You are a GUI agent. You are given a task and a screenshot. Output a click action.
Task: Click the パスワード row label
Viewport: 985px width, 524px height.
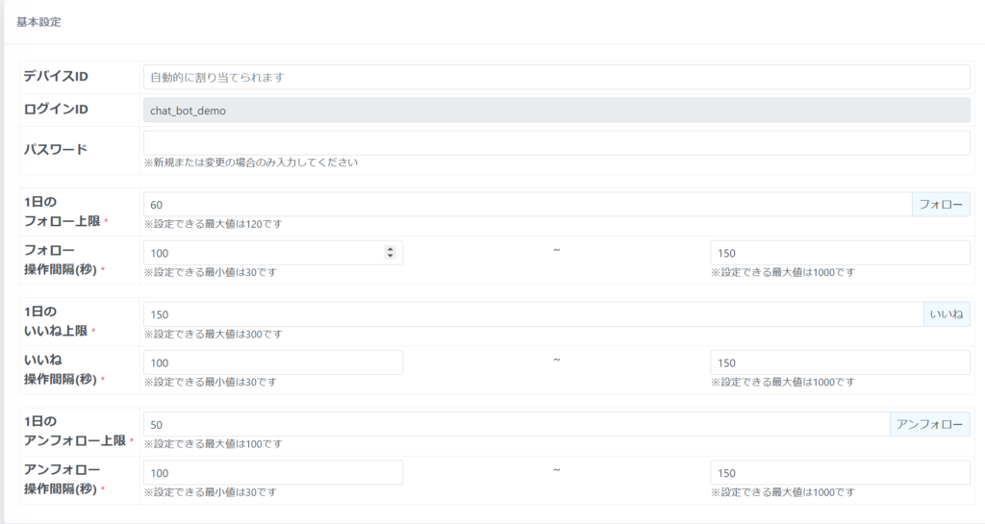pyautogui.click(x=55, y=149)
